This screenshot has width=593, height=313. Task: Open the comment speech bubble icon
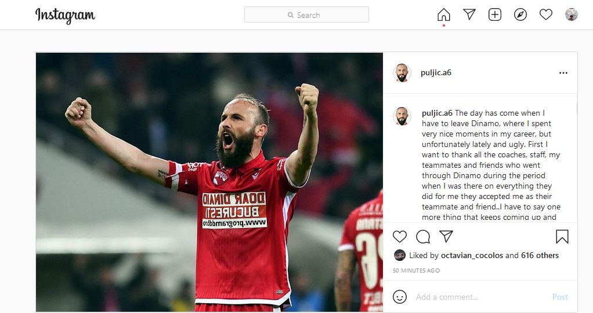pyautogui.click(x=423, y=237)
